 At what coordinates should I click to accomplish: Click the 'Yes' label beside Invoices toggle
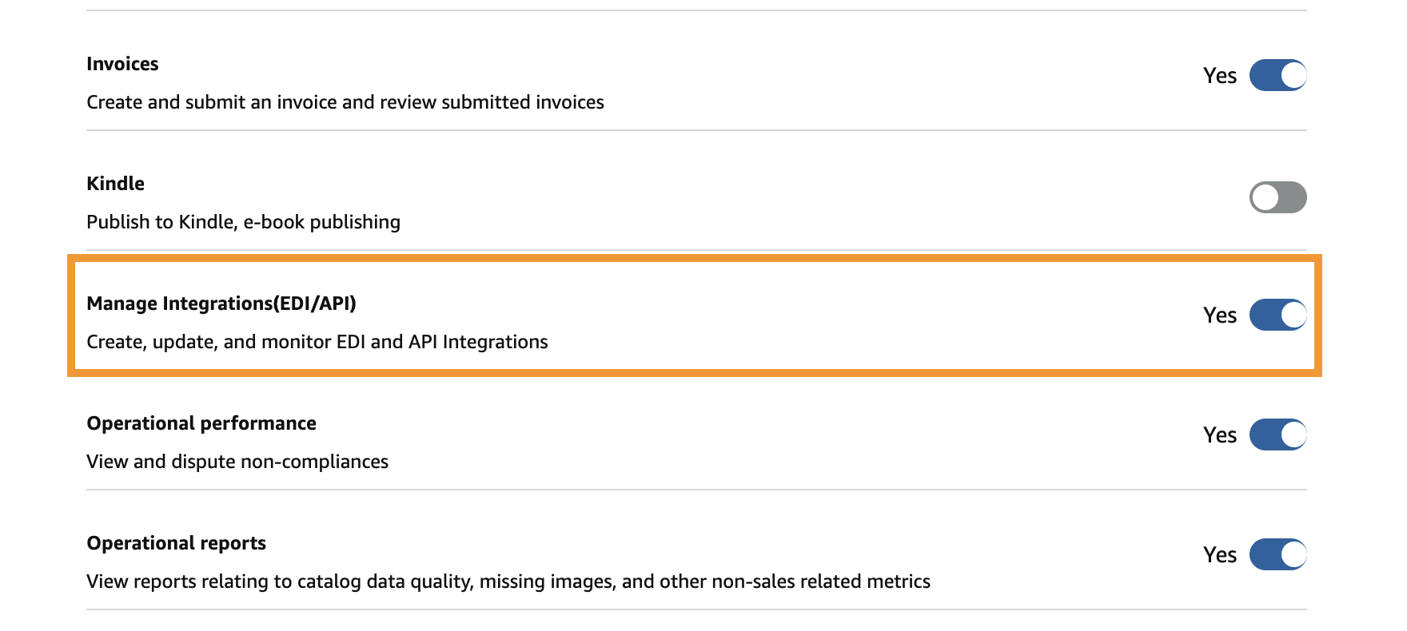1219,76
